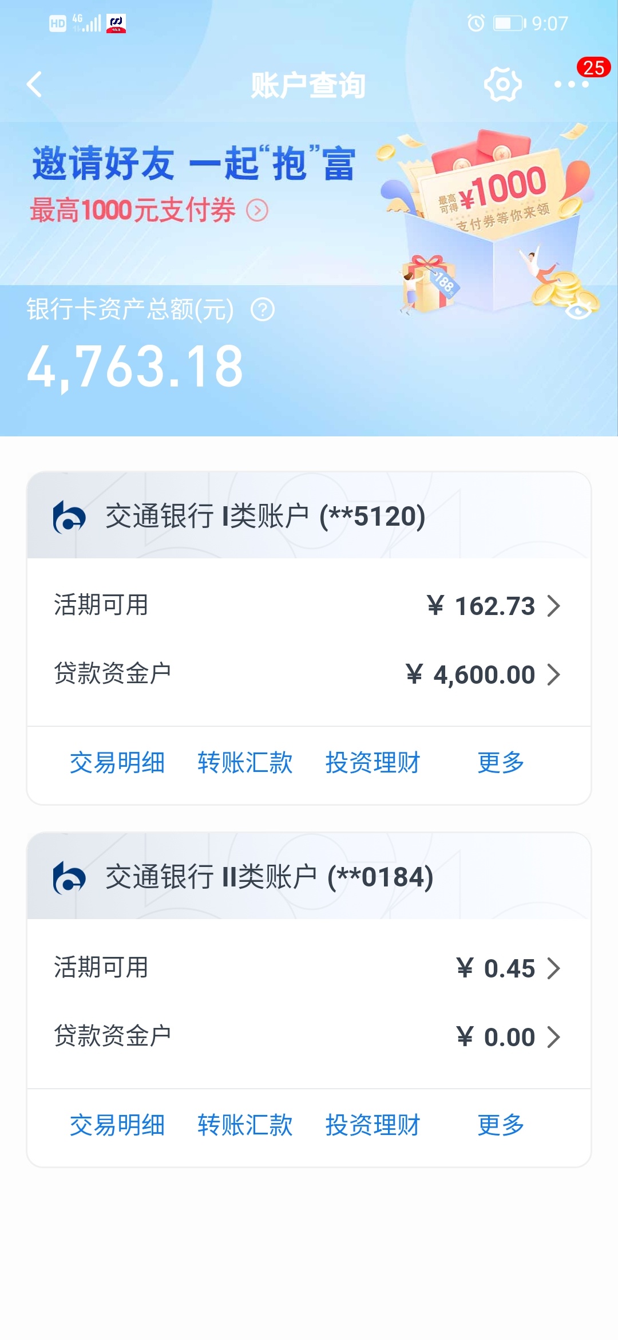
Task: Tap help icon beside total assets label
Action: (x=263, y=310)
